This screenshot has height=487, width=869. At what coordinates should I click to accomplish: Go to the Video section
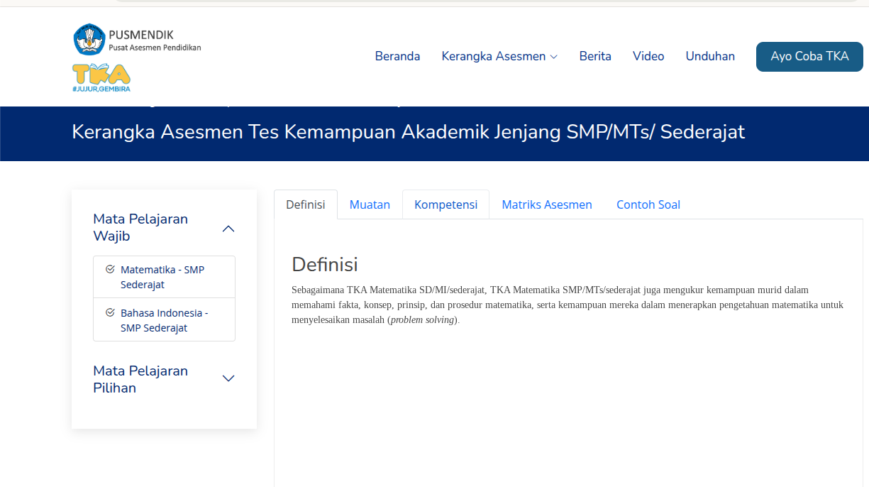[648, 56]
